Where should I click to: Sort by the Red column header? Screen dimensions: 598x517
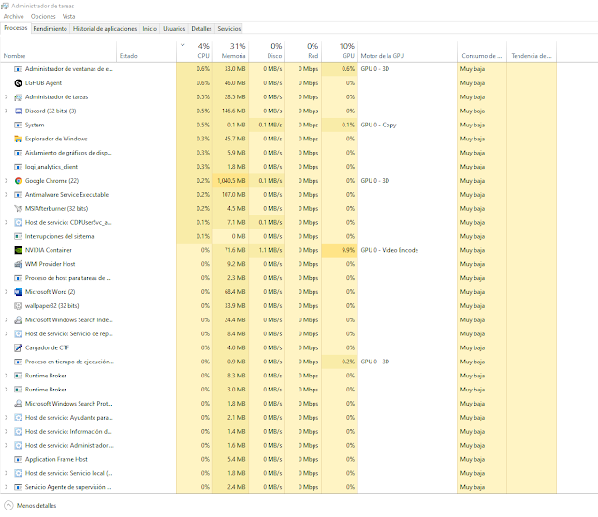tap(303, 52)
